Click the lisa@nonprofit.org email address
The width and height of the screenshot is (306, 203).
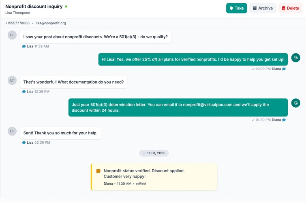[x=51, y=23]
